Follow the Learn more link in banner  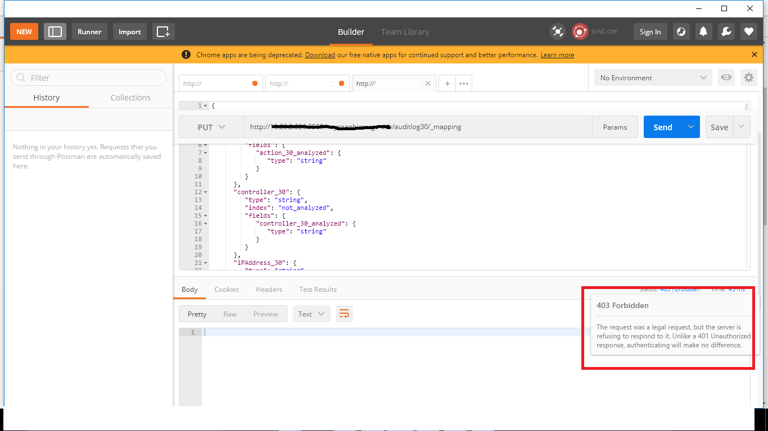[x=557, y=55]
